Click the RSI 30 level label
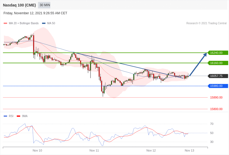Image resolution: width=229 pixels, height=155 pixels. tap(212, 142)
